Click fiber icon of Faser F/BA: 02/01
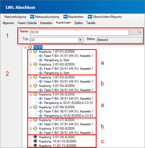This screenshot has width=145, height=148. tap(41, 69)
